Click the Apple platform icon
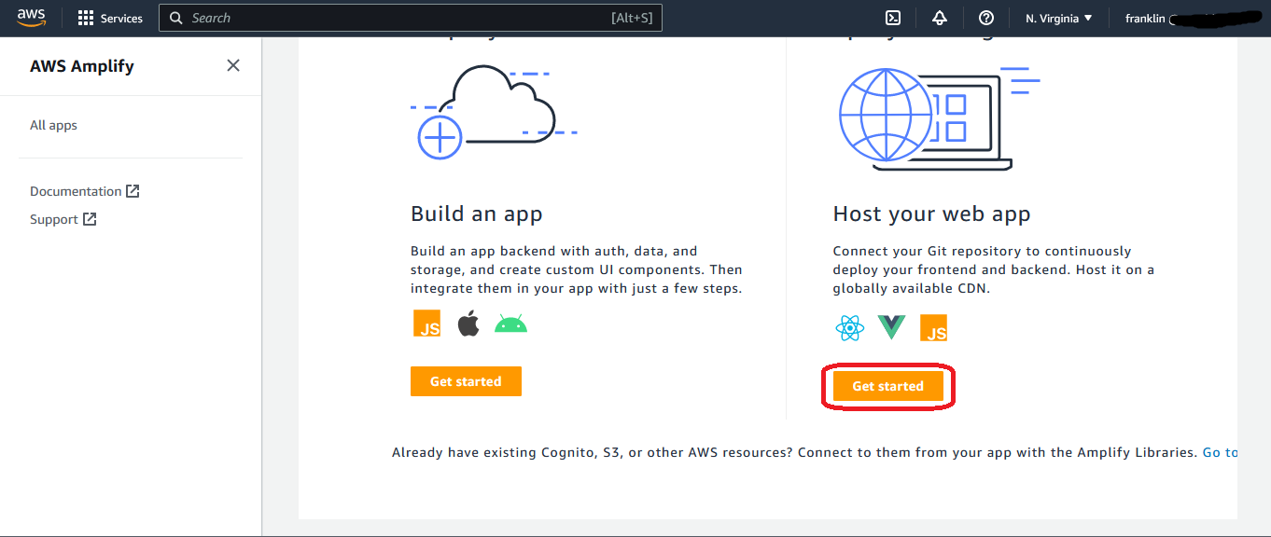1271x537 pixels. pos(468,324)
